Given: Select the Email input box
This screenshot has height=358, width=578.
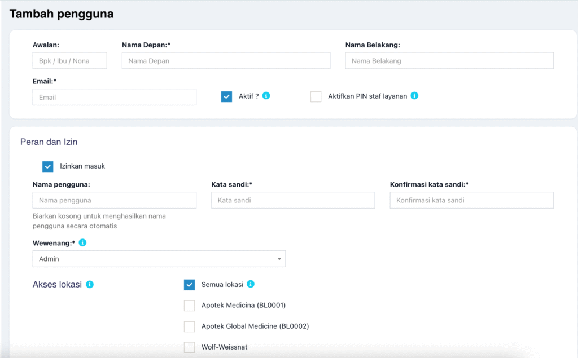Looking at the screenshot, I should [115, 97].
